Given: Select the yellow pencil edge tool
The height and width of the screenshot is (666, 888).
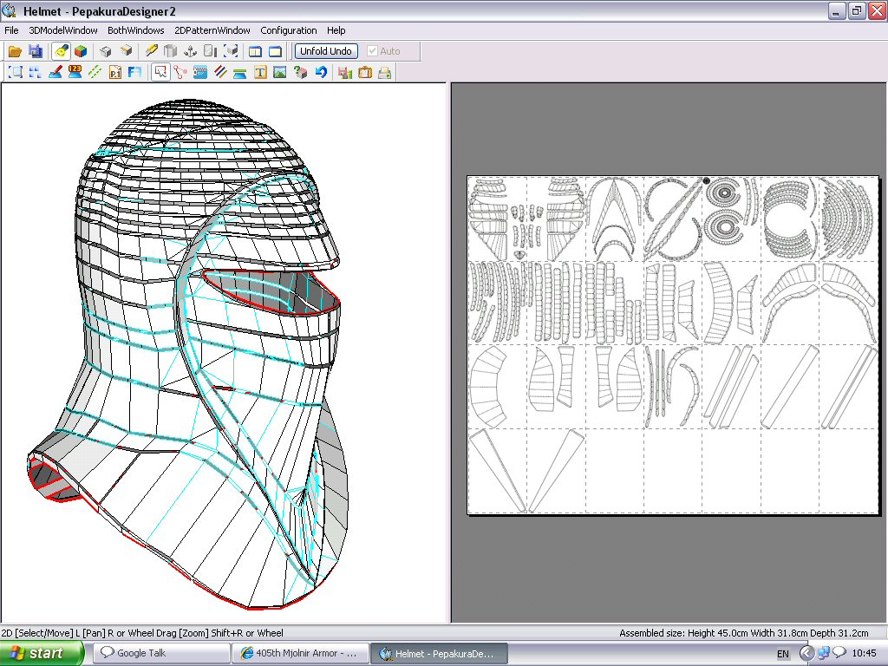Looking at the screenshot, I should point(151,51).
